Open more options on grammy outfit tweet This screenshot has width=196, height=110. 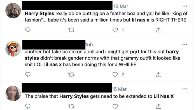click(x=185, y=44)
